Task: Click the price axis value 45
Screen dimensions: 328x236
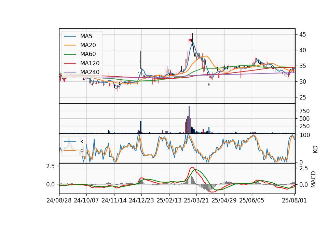Action: coord(302,35)
